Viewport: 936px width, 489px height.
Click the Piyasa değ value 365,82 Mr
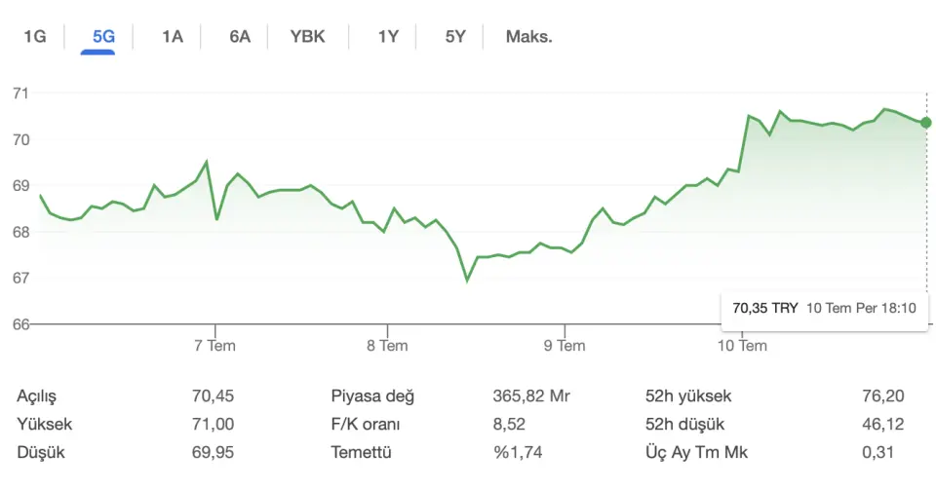[531, 395]
